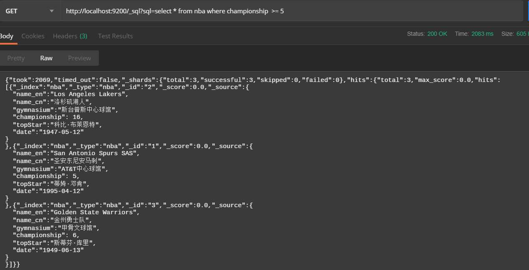The width and height of the screenshot is (529, 270).
Task: Click the date 1995-04-12 line
Action: click(48, 191)
